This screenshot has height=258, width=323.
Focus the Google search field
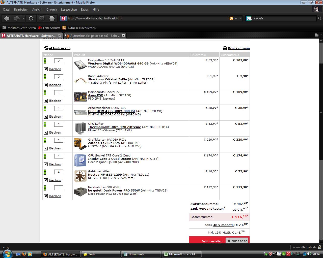pyautogui.click(x=284, y=18)
